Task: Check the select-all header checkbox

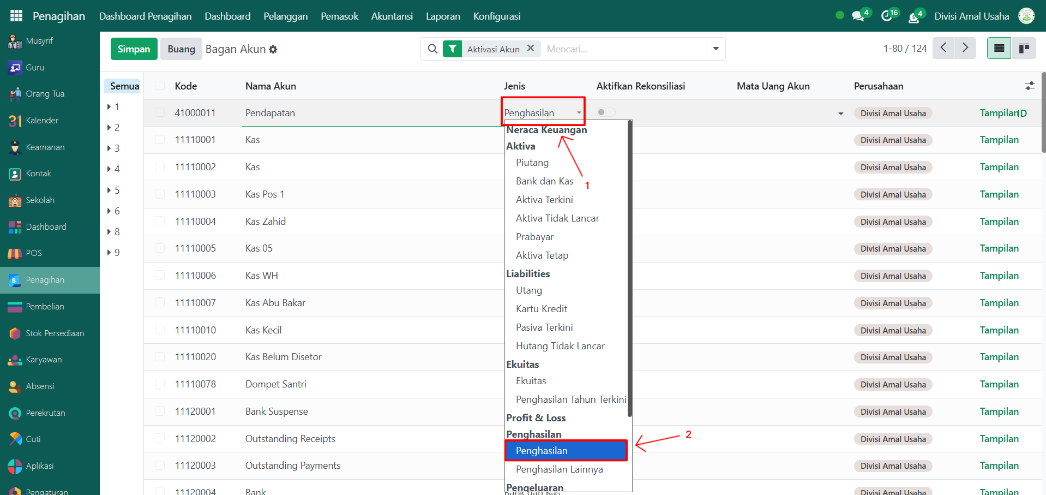Action: (x=160, y=86)
